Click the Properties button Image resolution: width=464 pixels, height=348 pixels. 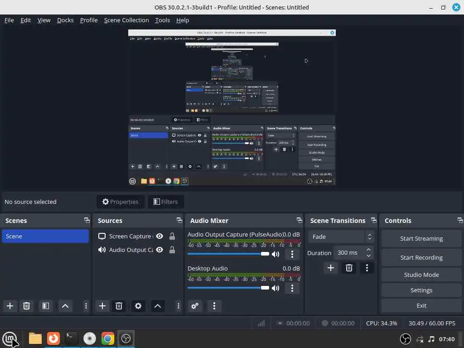(x=121, y=202)
